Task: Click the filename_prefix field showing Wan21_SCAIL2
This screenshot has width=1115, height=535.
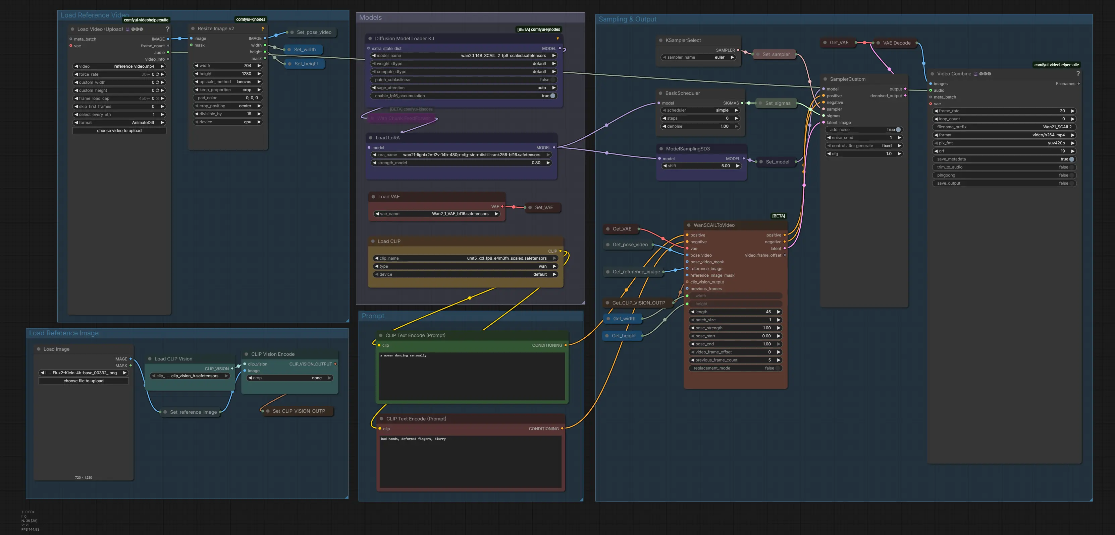Action: [1004, 127]
